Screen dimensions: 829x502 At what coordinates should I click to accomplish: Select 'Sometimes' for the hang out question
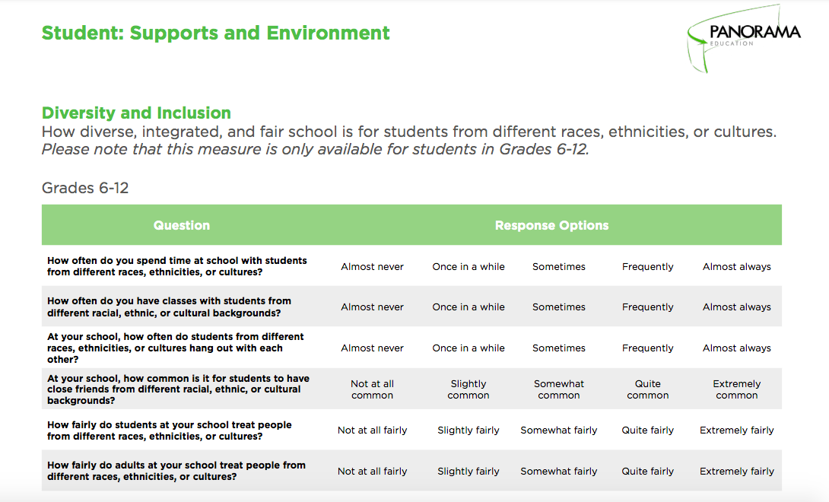(x=559, y=348)
